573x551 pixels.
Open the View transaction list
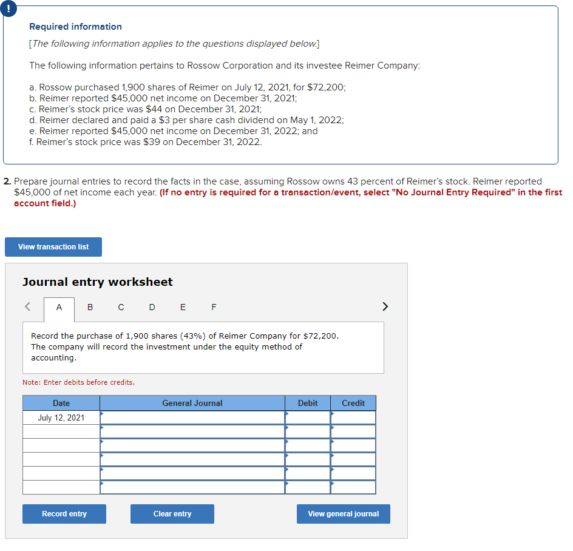[53, 247]
